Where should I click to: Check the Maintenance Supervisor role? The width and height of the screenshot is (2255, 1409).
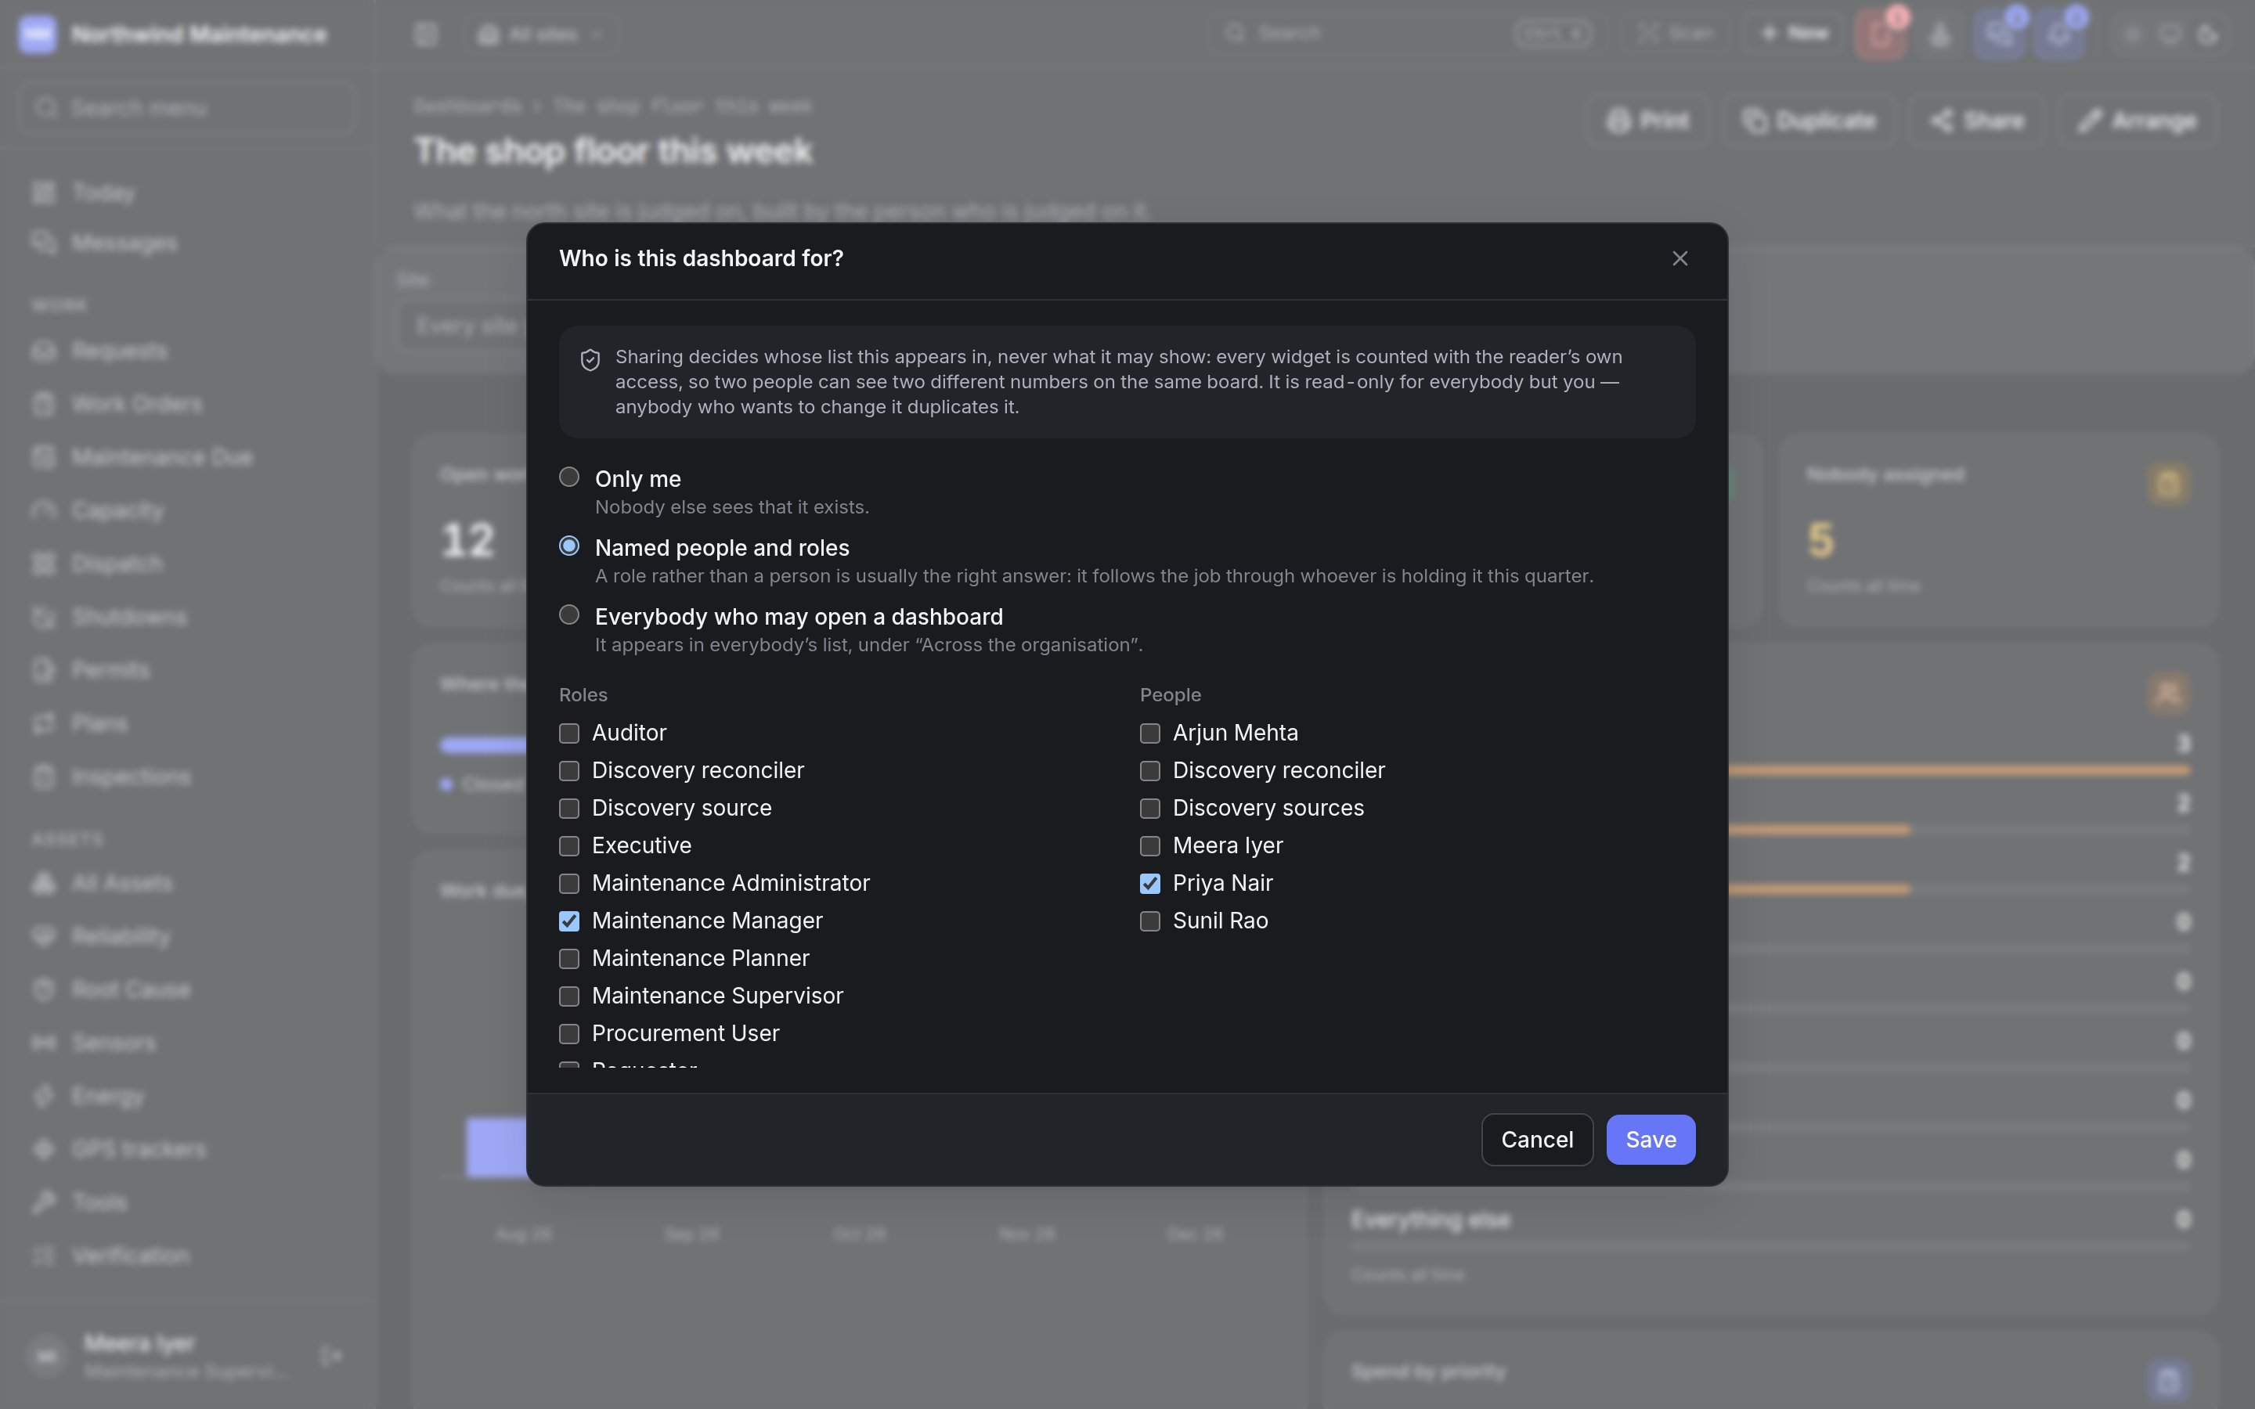(x=568, y=996)
